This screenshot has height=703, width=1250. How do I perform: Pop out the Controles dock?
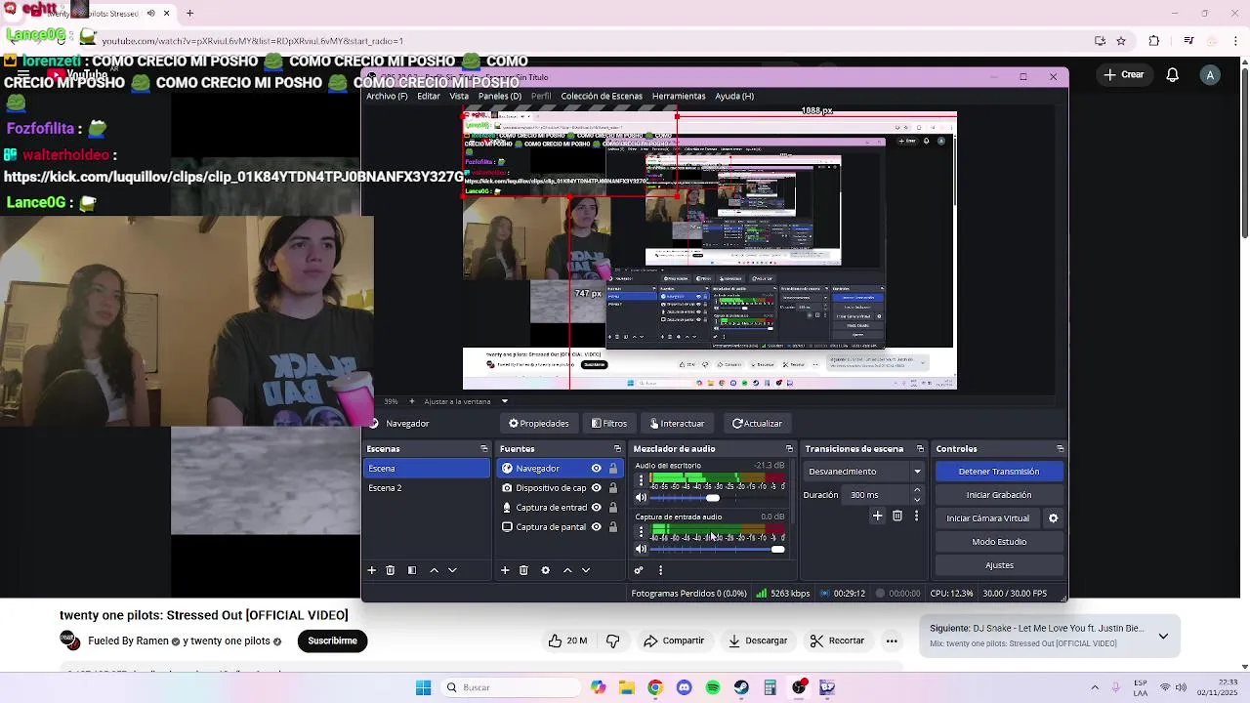point(1060,449)
